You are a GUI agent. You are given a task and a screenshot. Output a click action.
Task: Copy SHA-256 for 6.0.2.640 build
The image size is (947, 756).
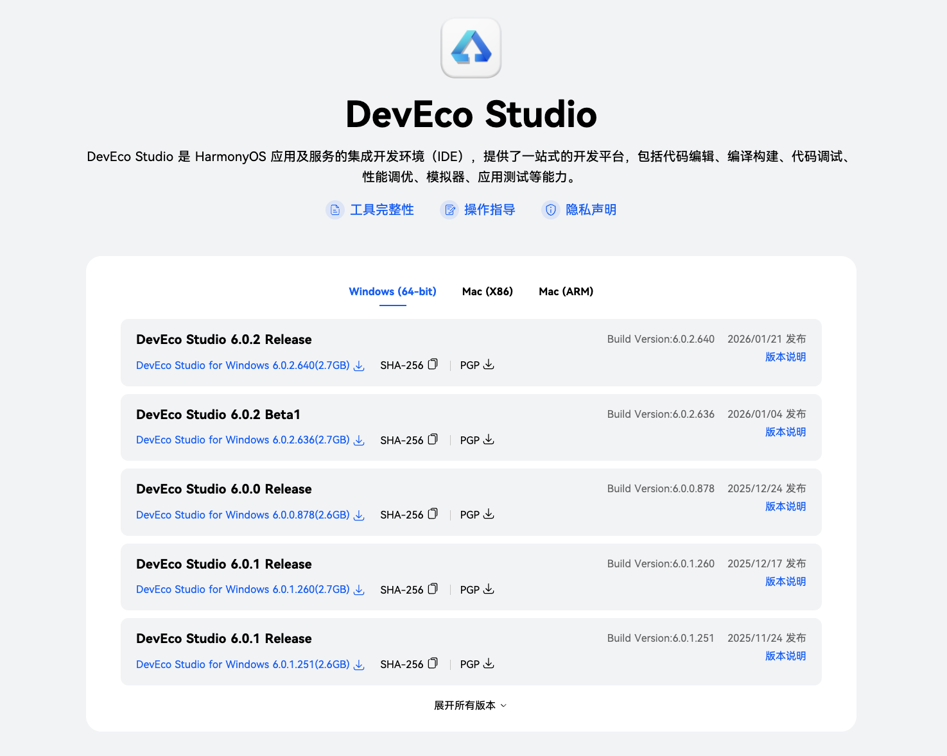point(433,365)
